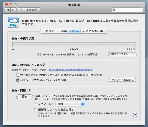Click the 容量をアップグレード button
This screenshot has height=127, width=148.
click(x=122, y=54)
